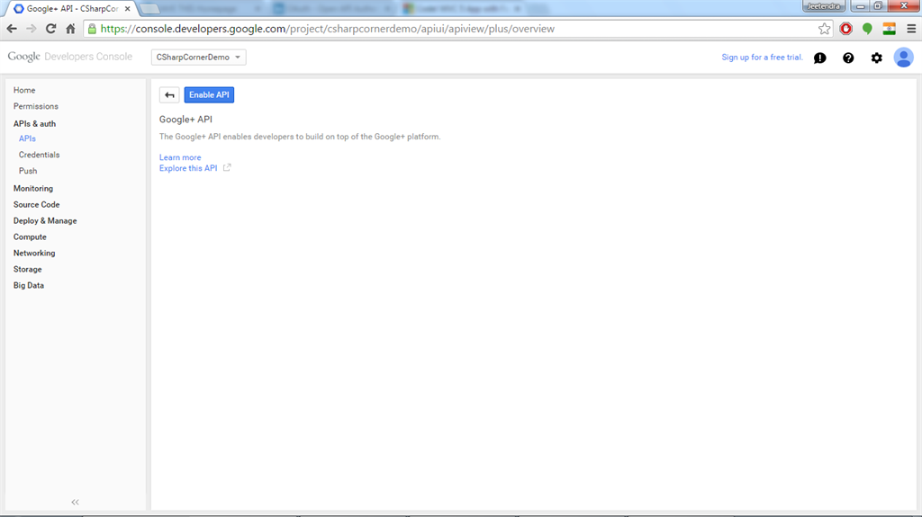The image size is (922, 517).
Task: Expand Networking section in sidebar
Action: 34,254
